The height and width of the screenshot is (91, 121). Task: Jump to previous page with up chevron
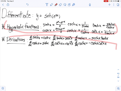118,70
